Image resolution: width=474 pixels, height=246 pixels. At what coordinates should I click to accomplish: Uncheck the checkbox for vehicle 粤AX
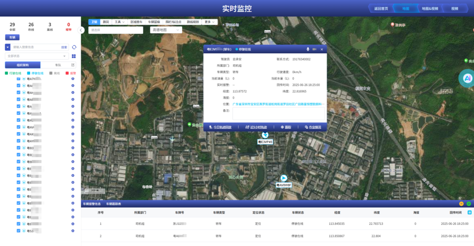click(18, 134)
